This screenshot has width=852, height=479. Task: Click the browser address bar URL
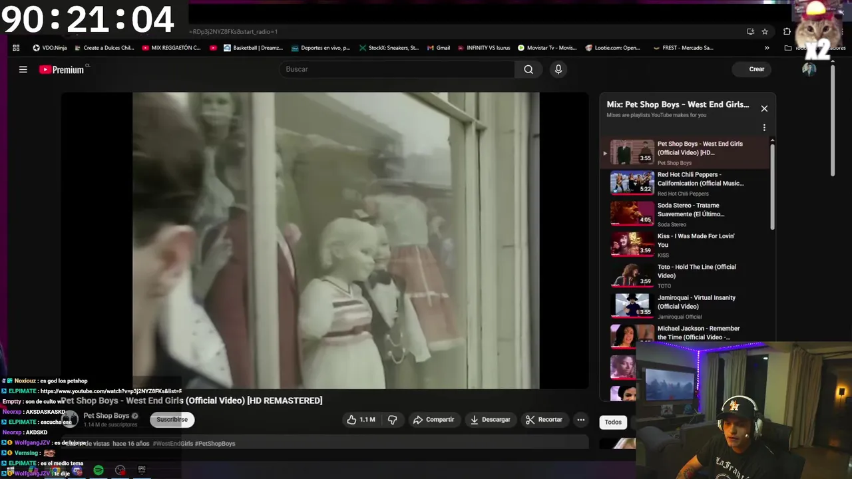point(234,31)
